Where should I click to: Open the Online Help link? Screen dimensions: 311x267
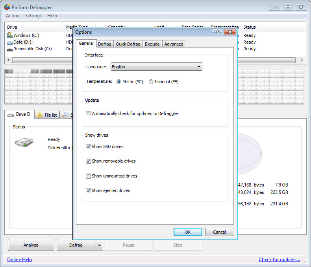point(19,260)
